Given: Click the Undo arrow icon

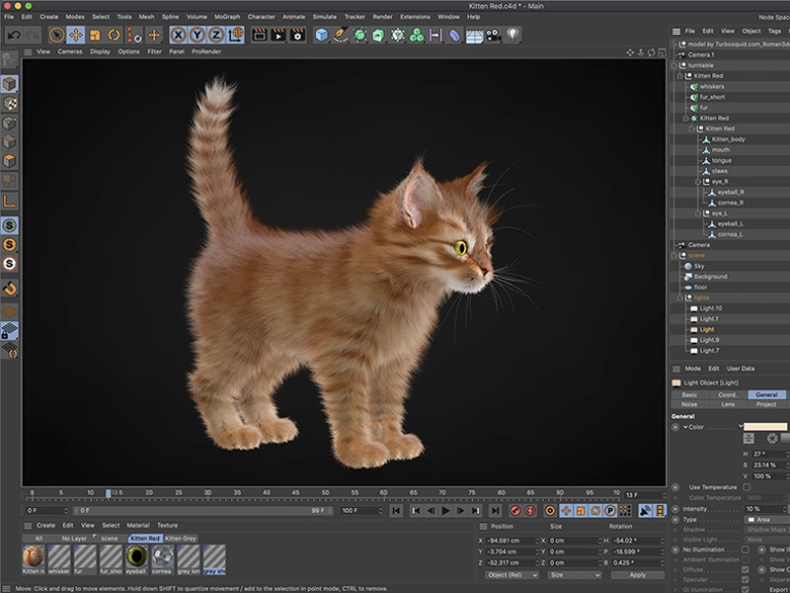Looking at the screenshot, I should [x=14, y=35].
